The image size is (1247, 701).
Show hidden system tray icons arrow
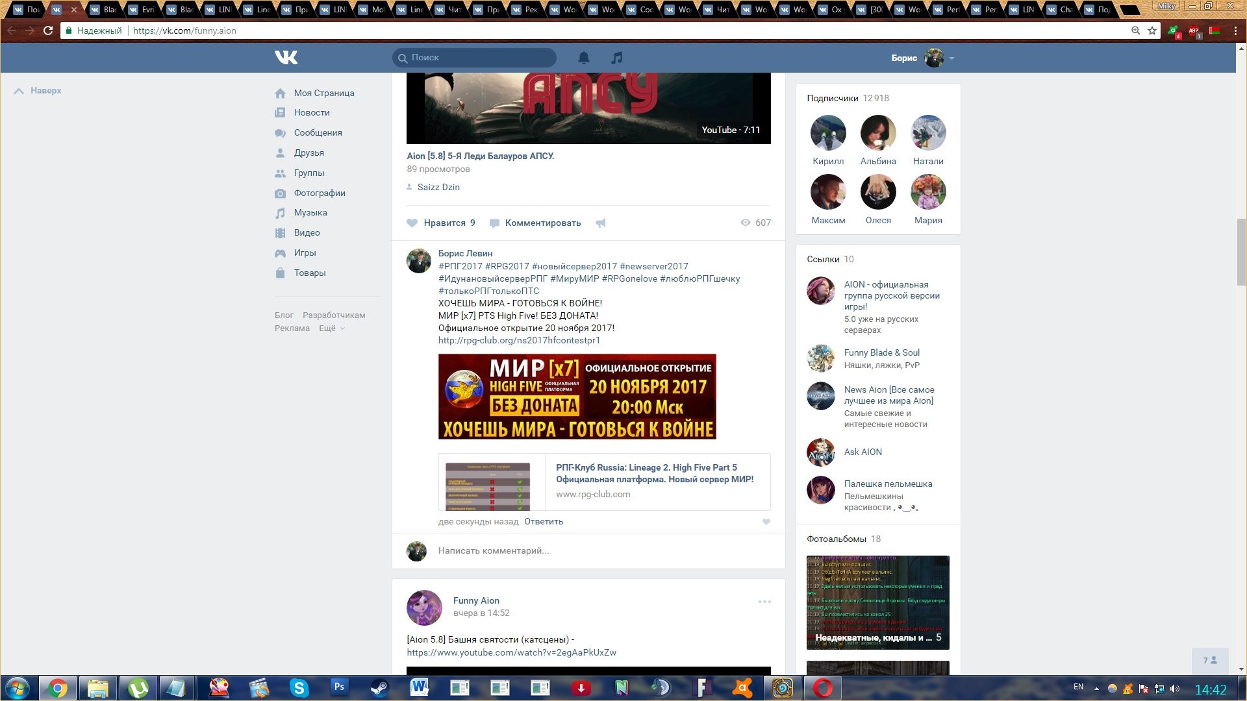1096,689
